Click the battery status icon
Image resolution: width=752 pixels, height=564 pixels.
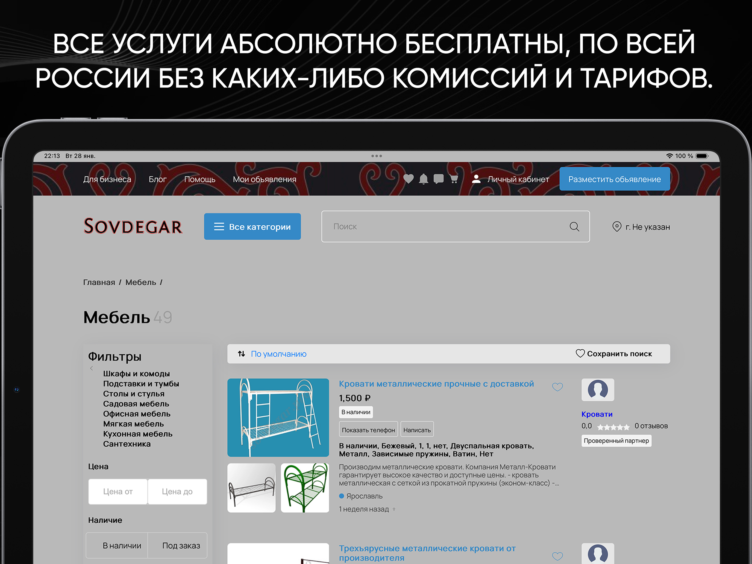click(x=702, y=156)
